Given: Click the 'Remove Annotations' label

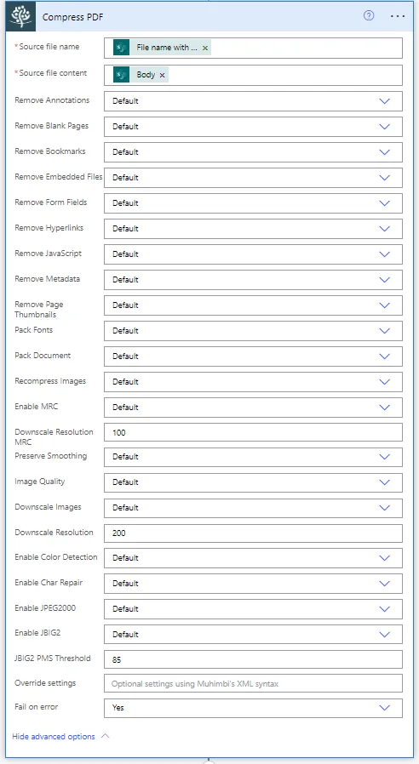Looking at the screenshot, I should tap(52, 100).
